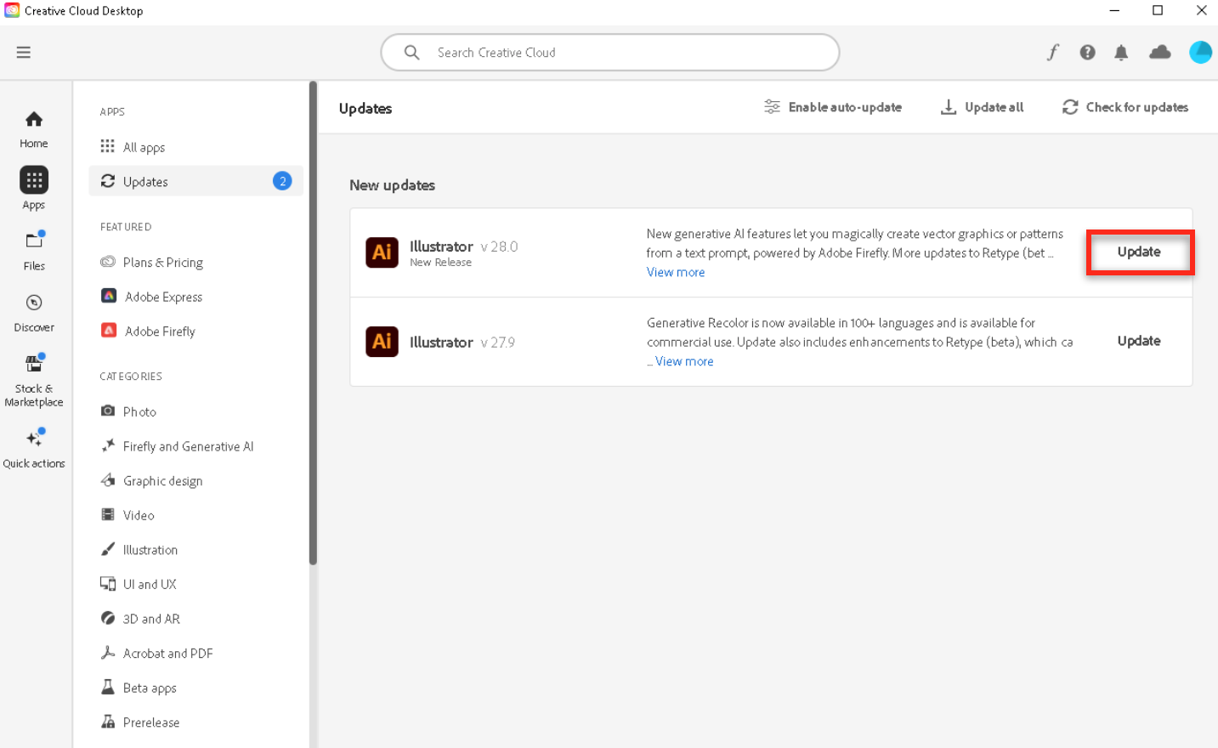Update Illustrator version 28.0

pyautogui.click(x=1140, y=252)
